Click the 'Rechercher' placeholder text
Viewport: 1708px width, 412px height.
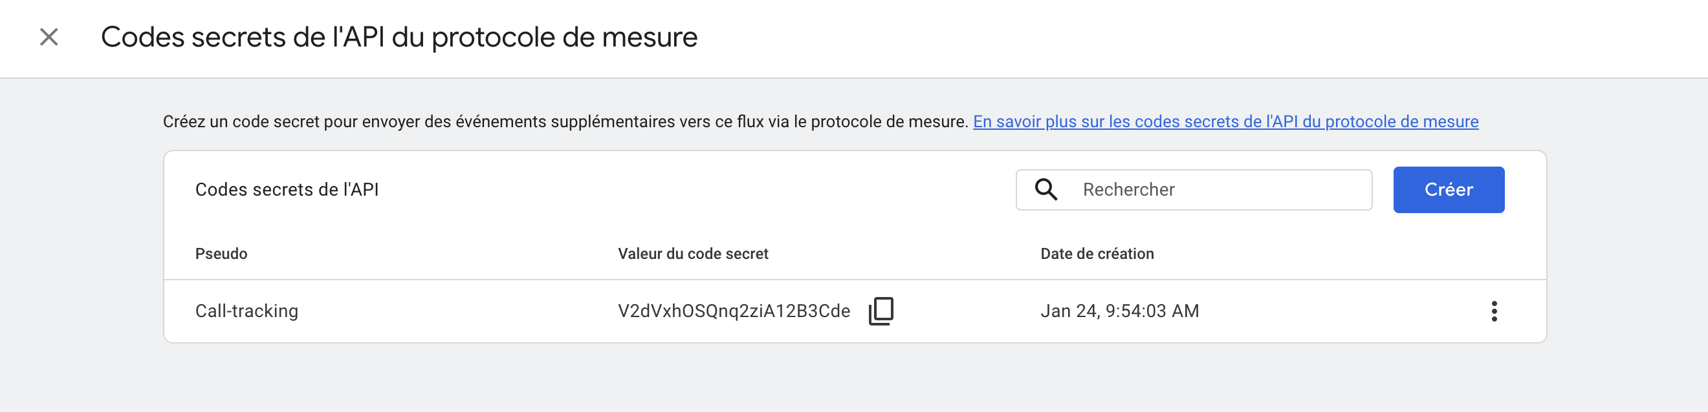(x=1128, y=190)
